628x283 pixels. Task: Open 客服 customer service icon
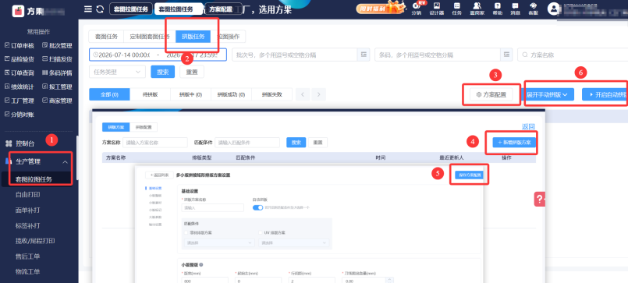533,9
